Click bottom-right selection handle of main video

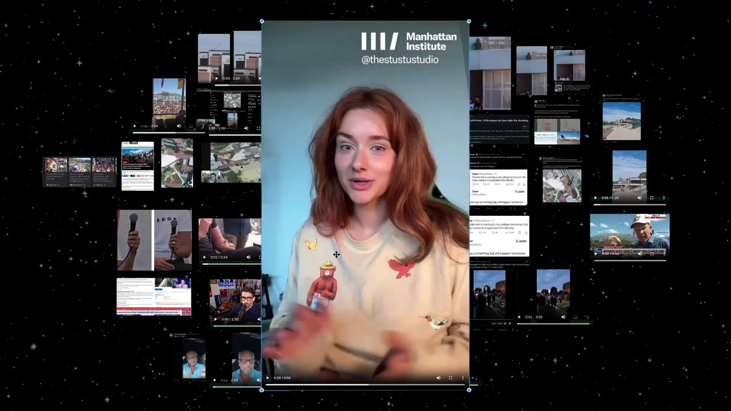(469, 390)
